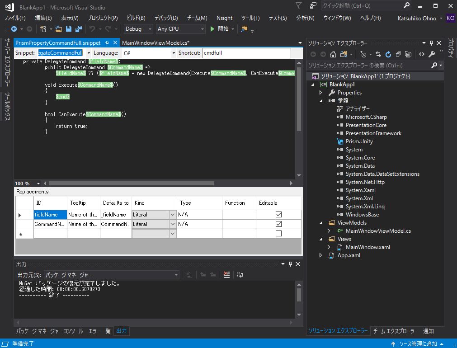Select MainWindow.xaml in Solution Explorer

click(x=367, y=247)
